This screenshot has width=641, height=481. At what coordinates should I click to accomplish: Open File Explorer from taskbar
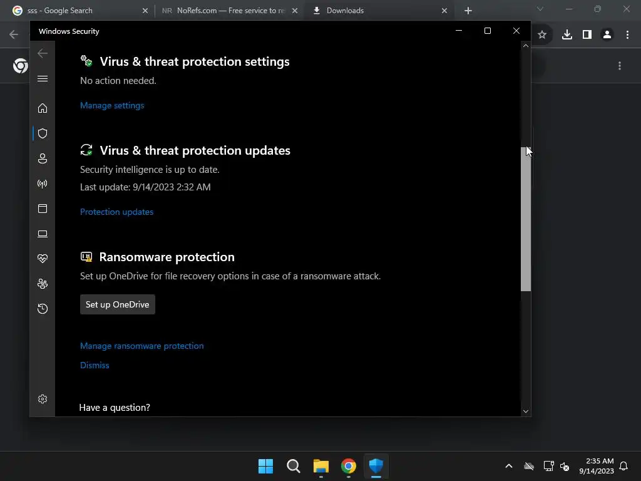pyautogui.click(x=321, y=466)
